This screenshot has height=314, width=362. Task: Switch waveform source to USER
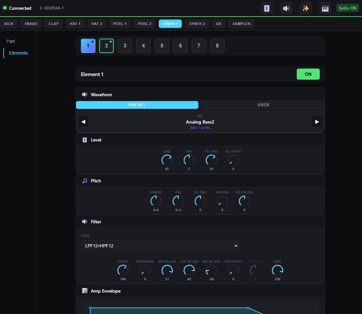point(263,105)
